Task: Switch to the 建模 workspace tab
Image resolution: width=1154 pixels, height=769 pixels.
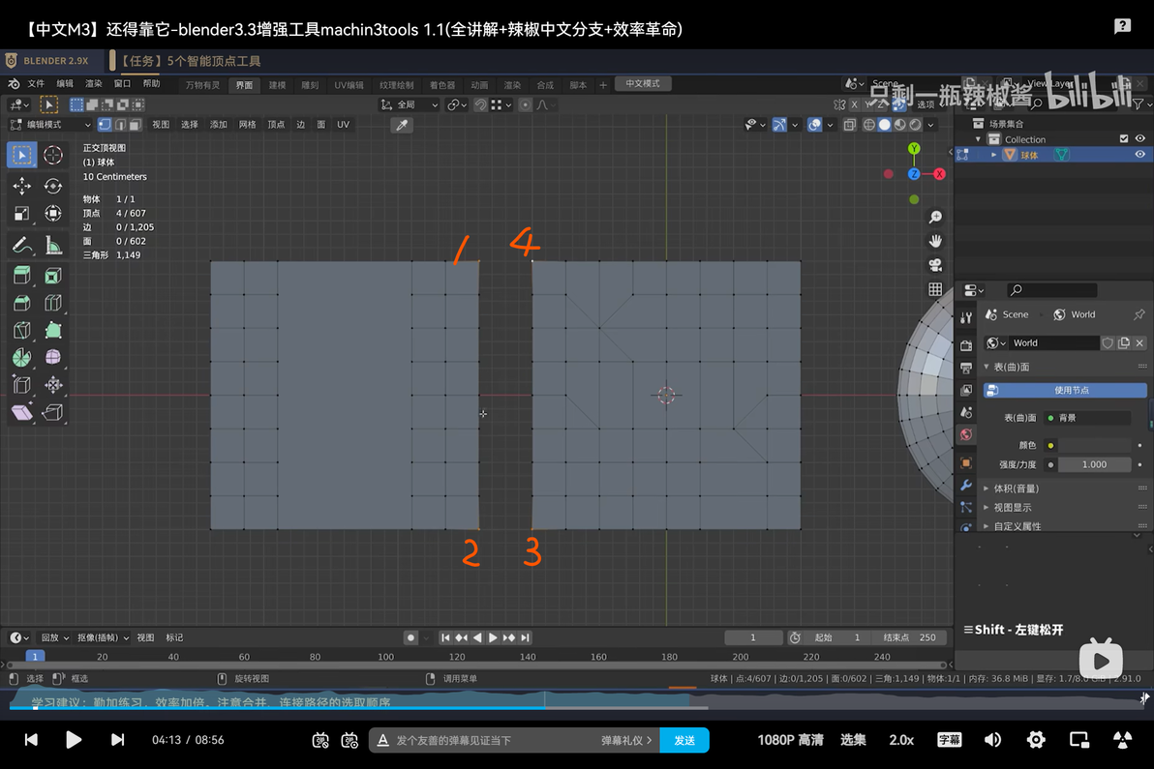Action: point(278,85)
